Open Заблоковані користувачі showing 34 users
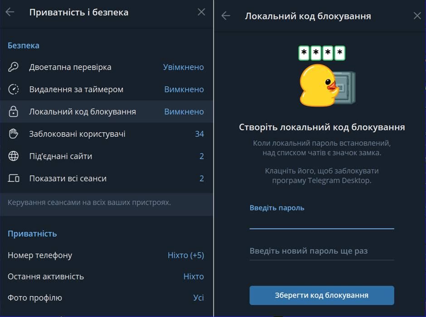The width and height of the screenshot is (426, 317). coord(104,134)
